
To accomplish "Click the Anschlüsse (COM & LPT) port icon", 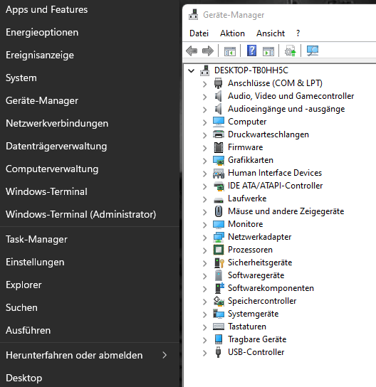I will click(218, 83).
